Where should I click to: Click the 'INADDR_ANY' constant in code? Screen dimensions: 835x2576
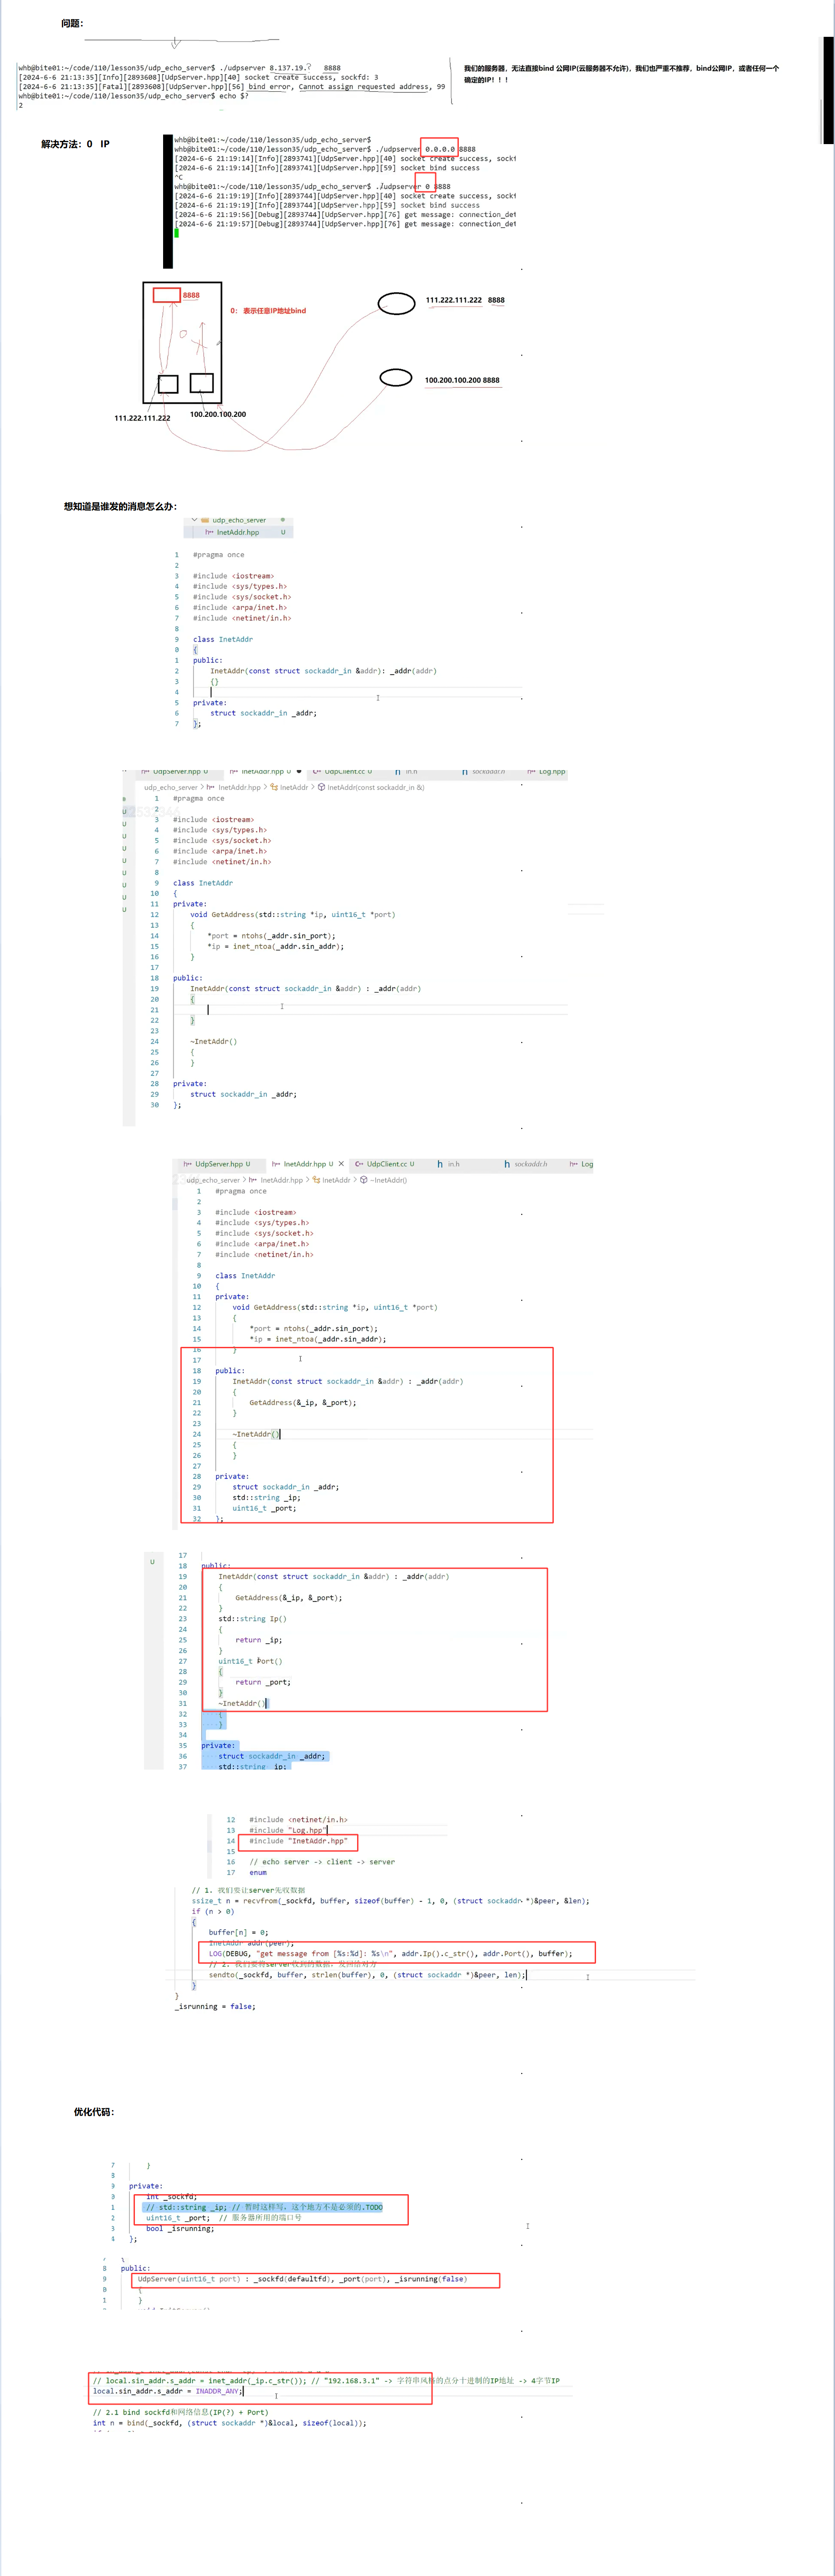217,2391
